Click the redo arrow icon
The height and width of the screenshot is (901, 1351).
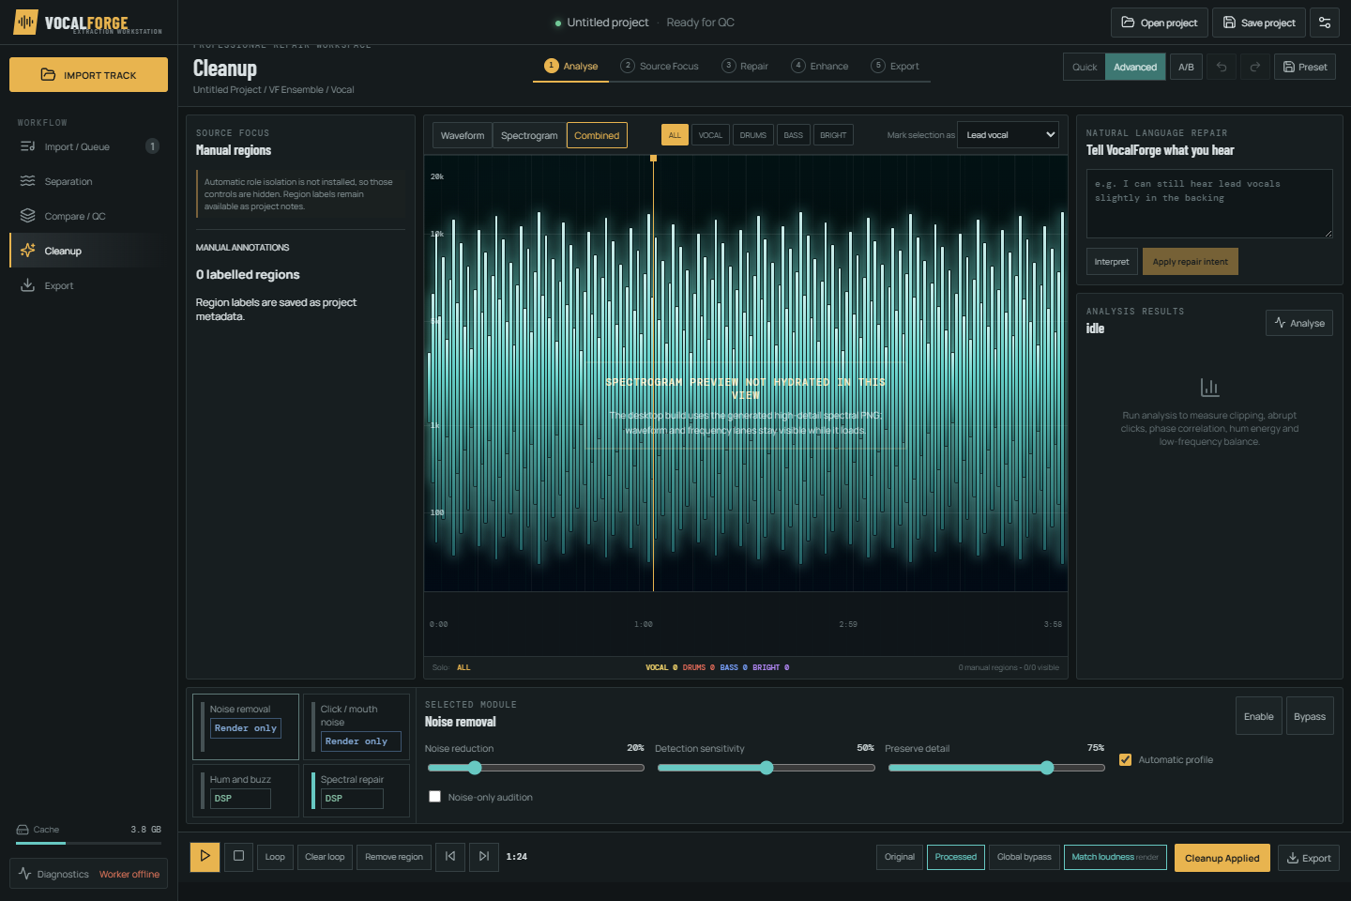click(1254, 67)
